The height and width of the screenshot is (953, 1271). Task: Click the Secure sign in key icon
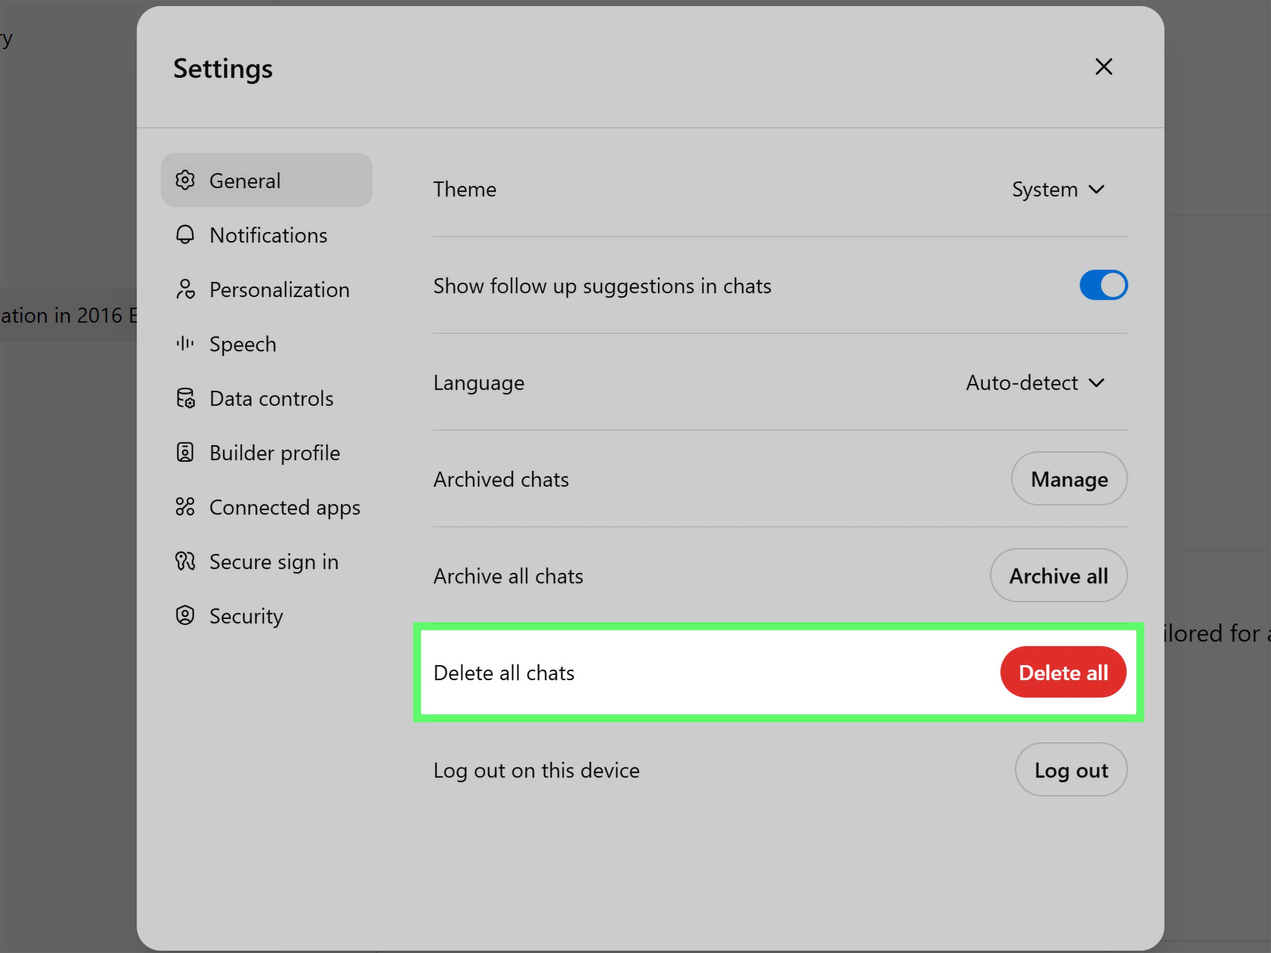coord(185,561)
